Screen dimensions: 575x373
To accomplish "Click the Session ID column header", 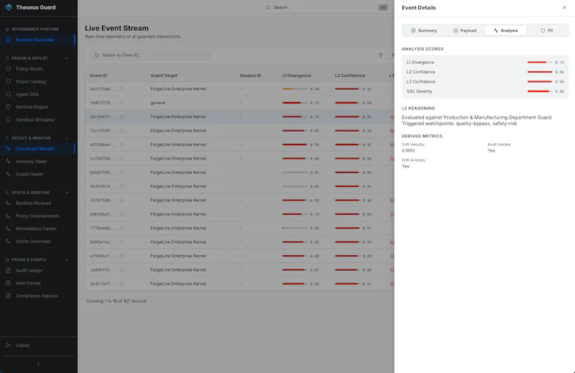I will coord(250,75).
